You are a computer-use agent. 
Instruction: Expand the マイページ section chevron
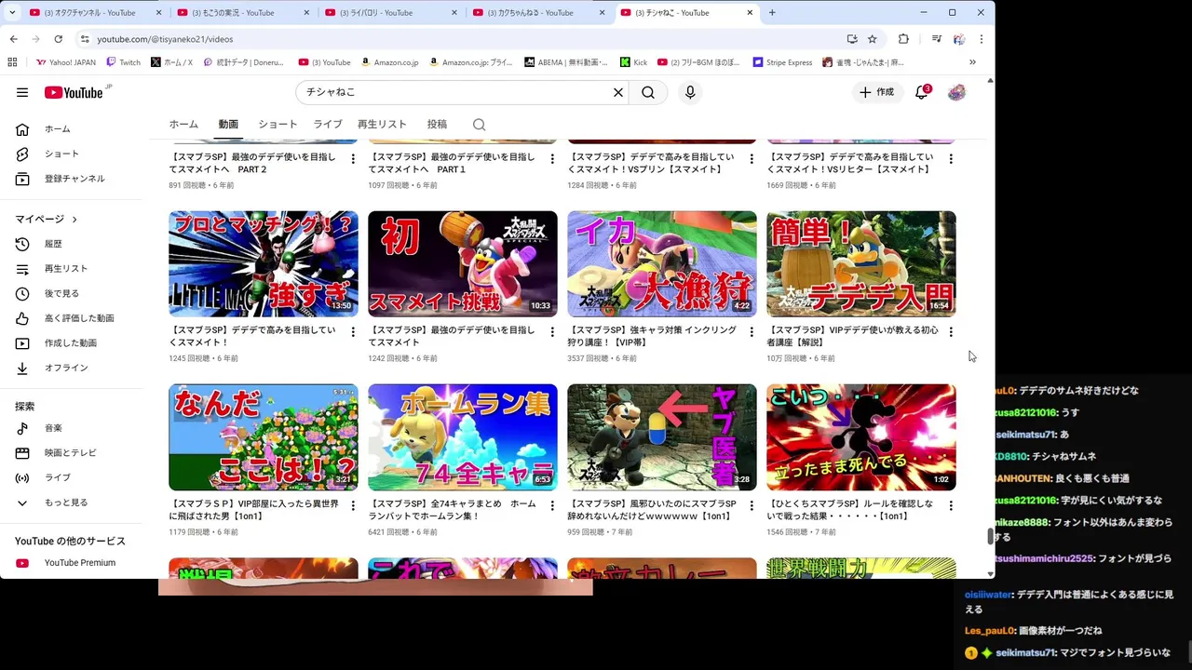click(x=74, y=220)
